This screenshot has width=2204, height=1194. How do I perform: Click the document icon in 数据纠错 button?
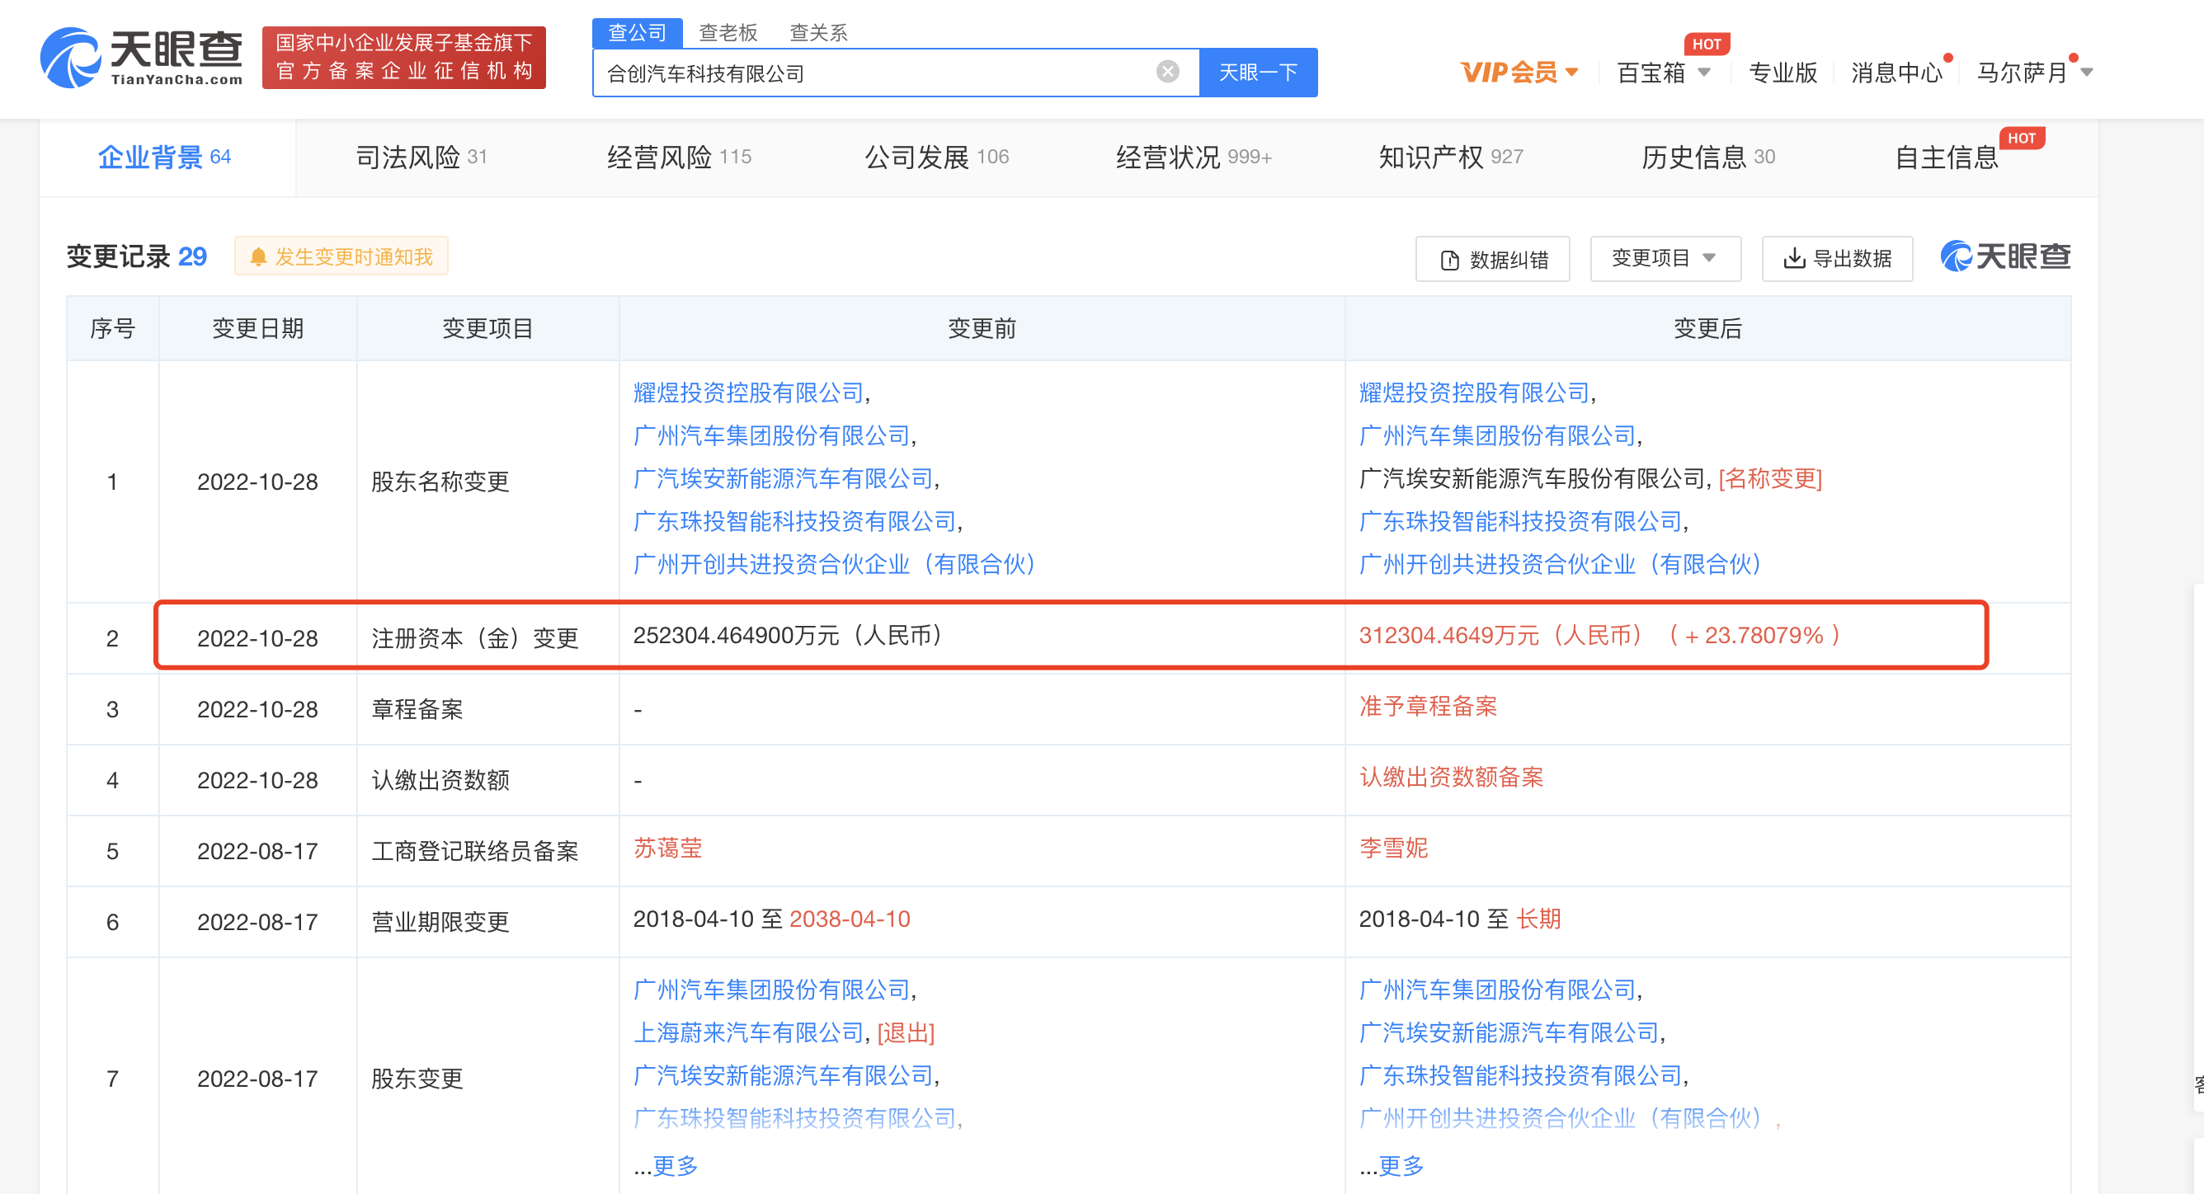point(1449,260)
